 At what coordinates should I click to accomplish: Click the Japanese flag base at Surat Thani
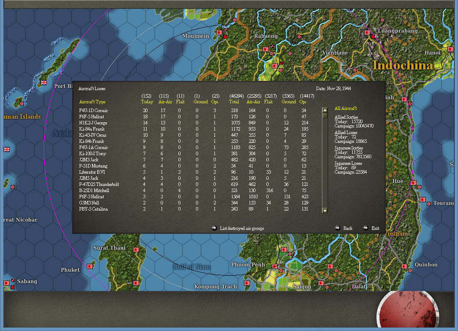click(136, 250)
